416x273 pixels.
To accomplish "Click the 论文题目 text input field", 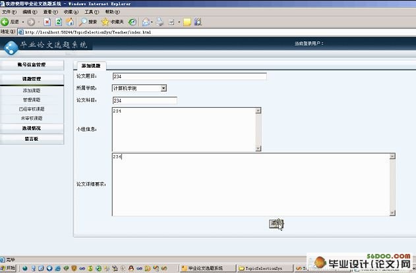I will (x=189, y=76).
